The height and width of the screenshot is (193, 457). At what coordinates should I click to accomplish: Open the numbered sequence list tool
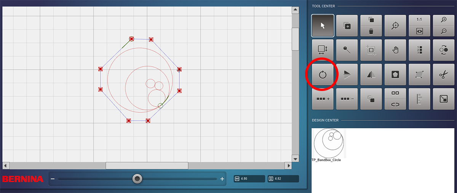click(x=419, y=50)
